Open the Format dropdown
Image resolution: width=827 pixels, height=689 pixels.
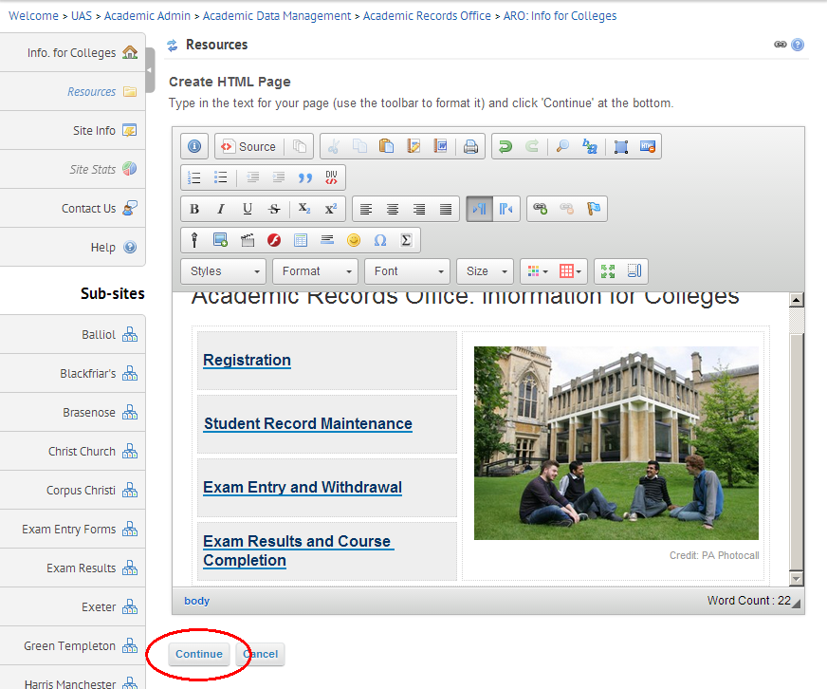(316, 271)
